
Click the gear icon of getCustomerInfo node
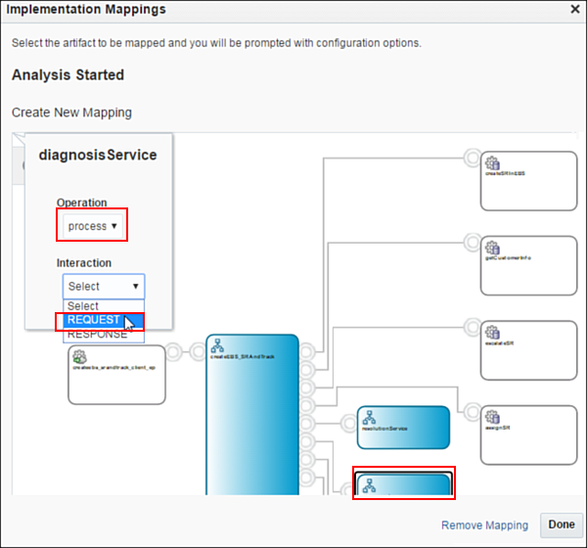click(x=492, y=248)
